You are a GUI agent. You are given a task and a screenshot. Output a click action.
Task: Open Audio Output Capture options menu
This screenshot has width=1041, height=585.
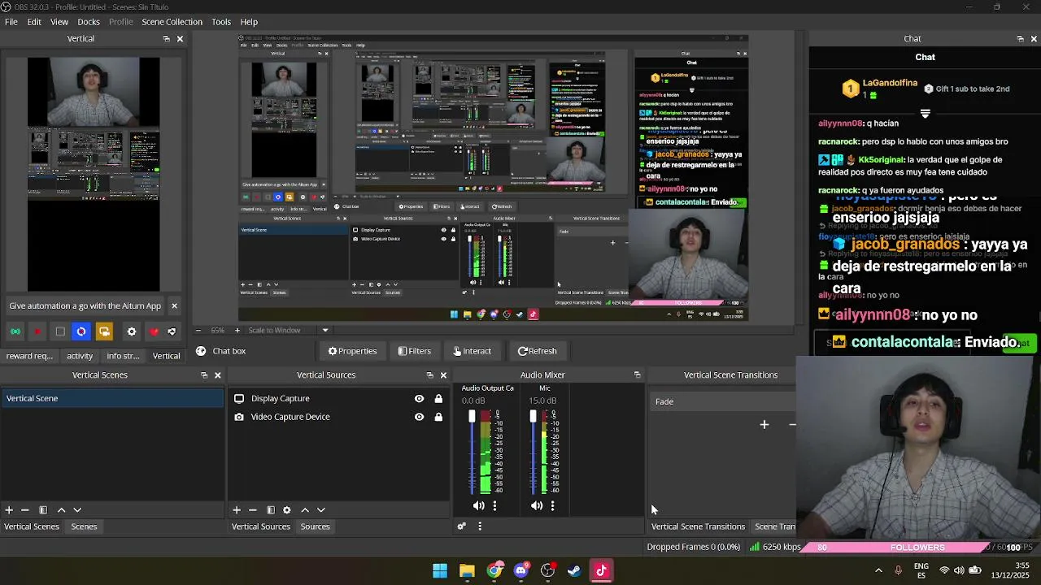(x=494, y=505)
